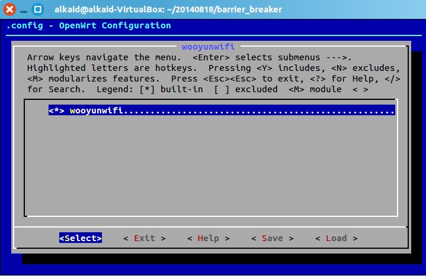Click the wooyunwifi dialog title at top
This screenshot has height=276, width=426.
[209, 46]
